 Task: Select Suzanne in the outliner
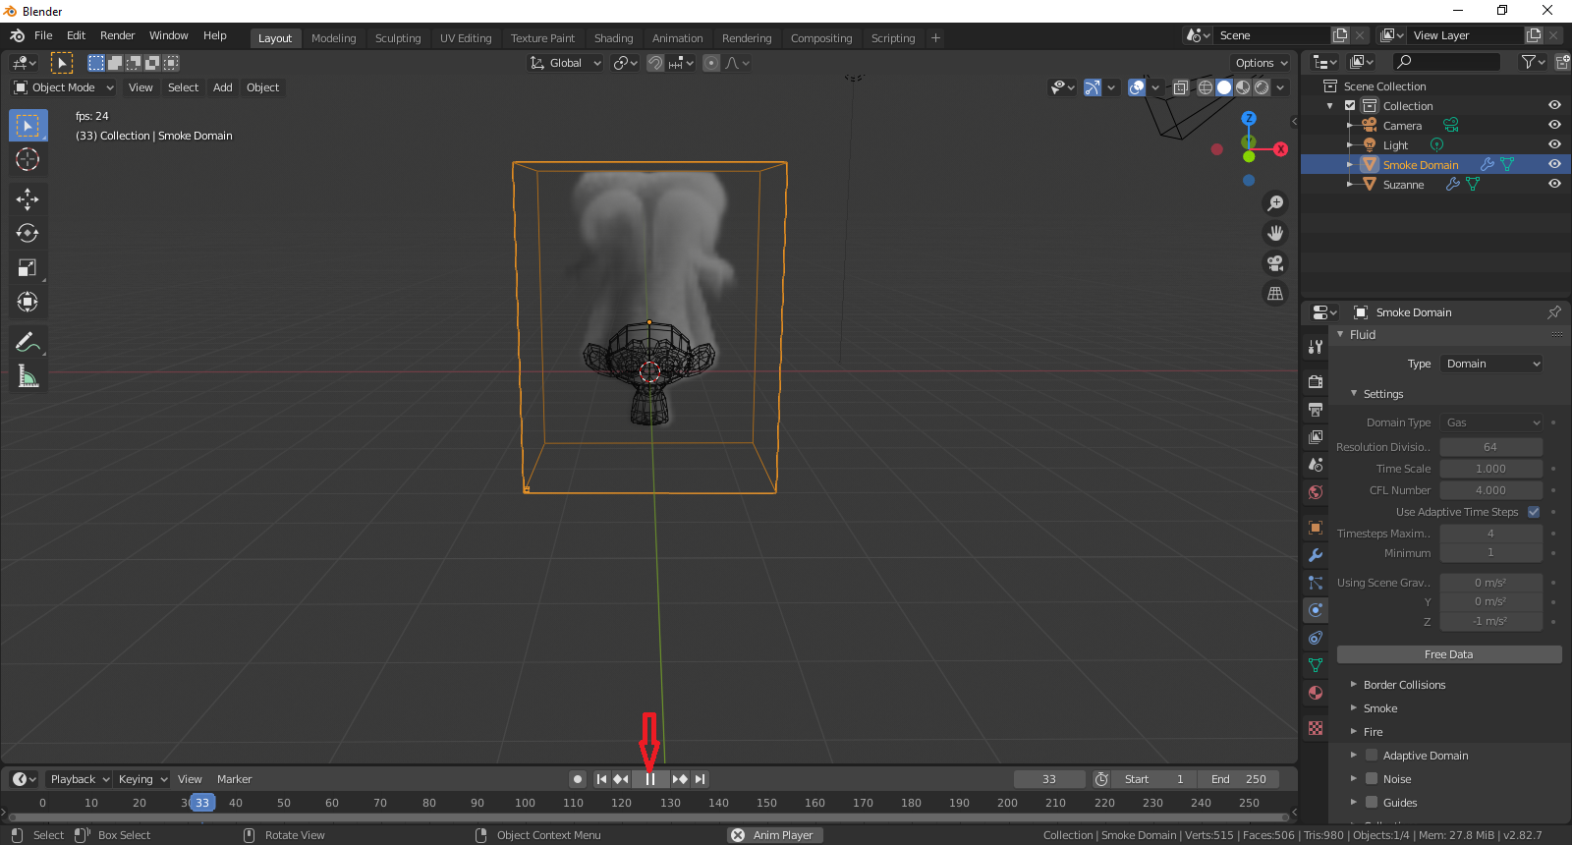pos(1403,185)
